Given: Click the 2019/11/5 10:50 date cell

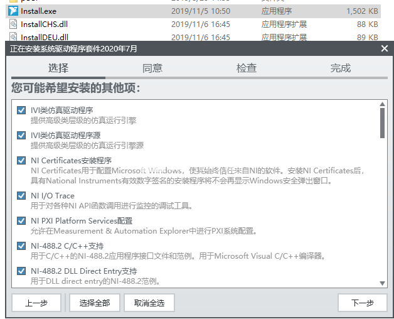Looking at the screenshot, I should [201, 11].
